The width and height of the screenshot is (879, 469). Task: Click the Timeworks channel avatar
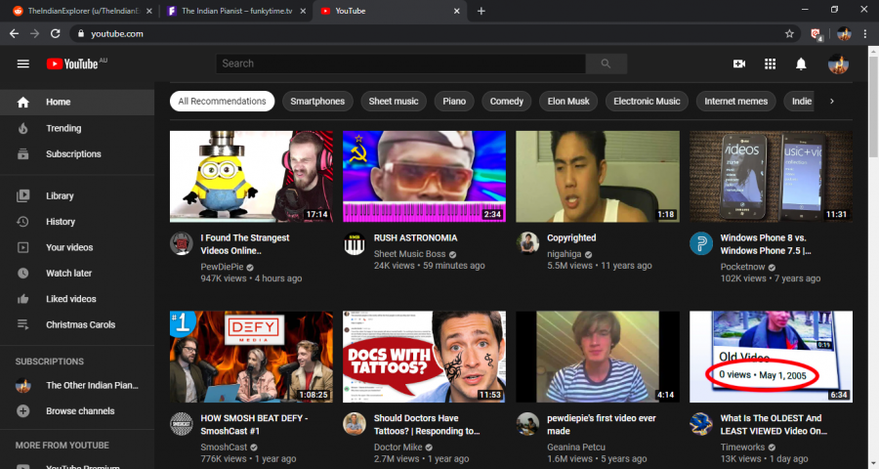(x=700, y=424)
